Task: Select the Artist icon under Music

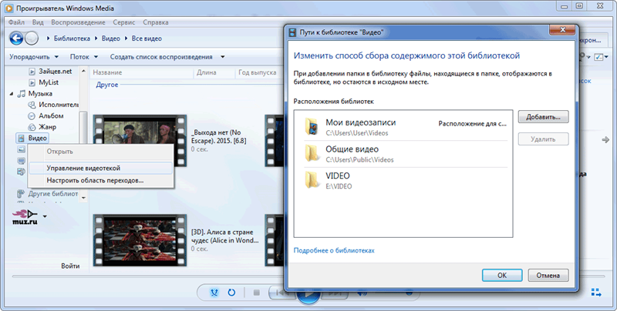Action: [x=32, y=105]
